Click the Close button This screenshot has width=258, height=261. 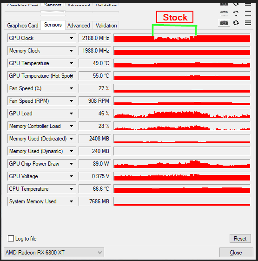coord(236,252)
